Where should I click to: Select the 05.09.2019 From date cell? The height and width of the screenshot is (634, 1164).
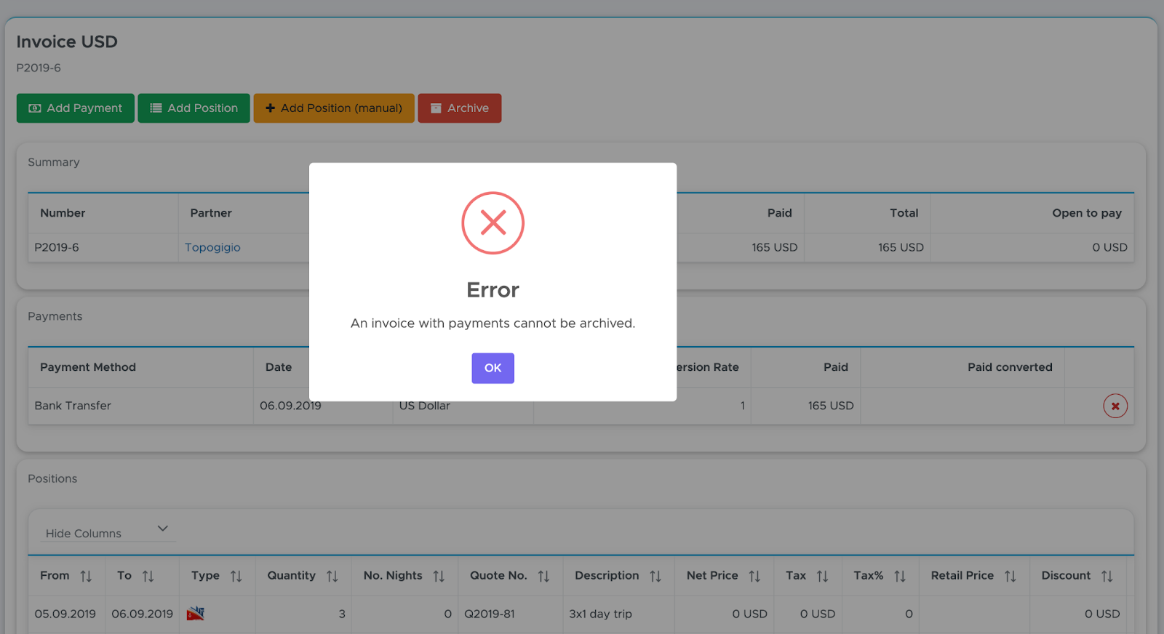[65, 614]
